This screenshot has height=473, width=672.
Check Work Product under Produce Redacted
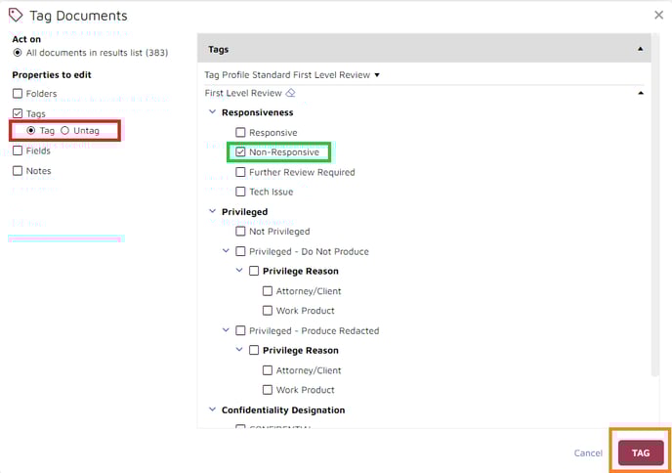pyautogui.click(x=268, y=390)
